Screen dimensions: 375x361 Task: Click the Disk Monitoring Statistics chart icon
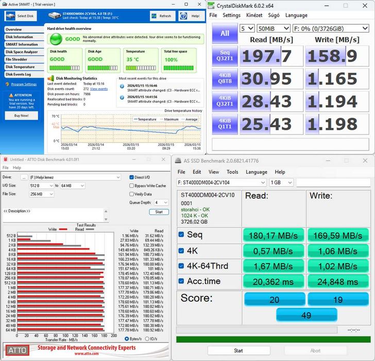coord(50,78)
